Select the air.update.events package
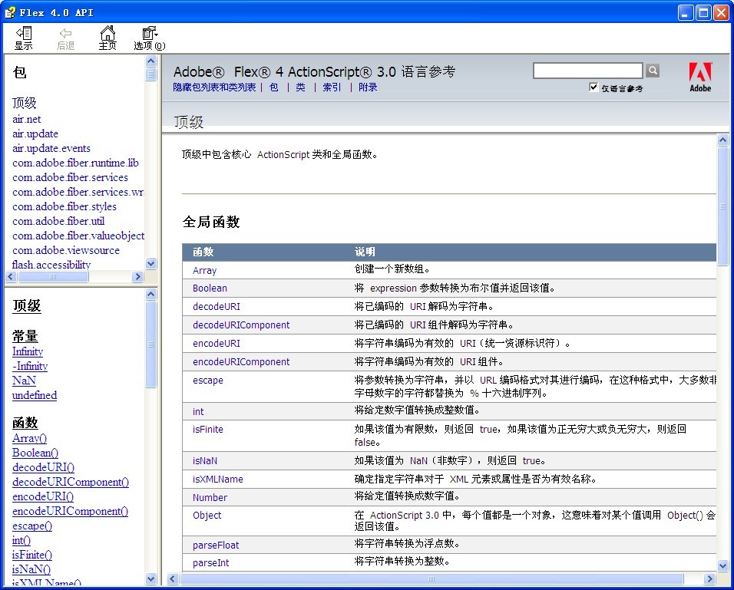 click(51, 148)
